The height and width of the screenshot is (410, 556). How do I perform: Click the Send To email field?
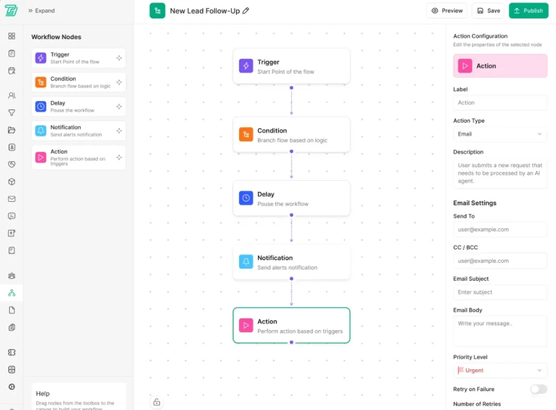coord(500,229)
